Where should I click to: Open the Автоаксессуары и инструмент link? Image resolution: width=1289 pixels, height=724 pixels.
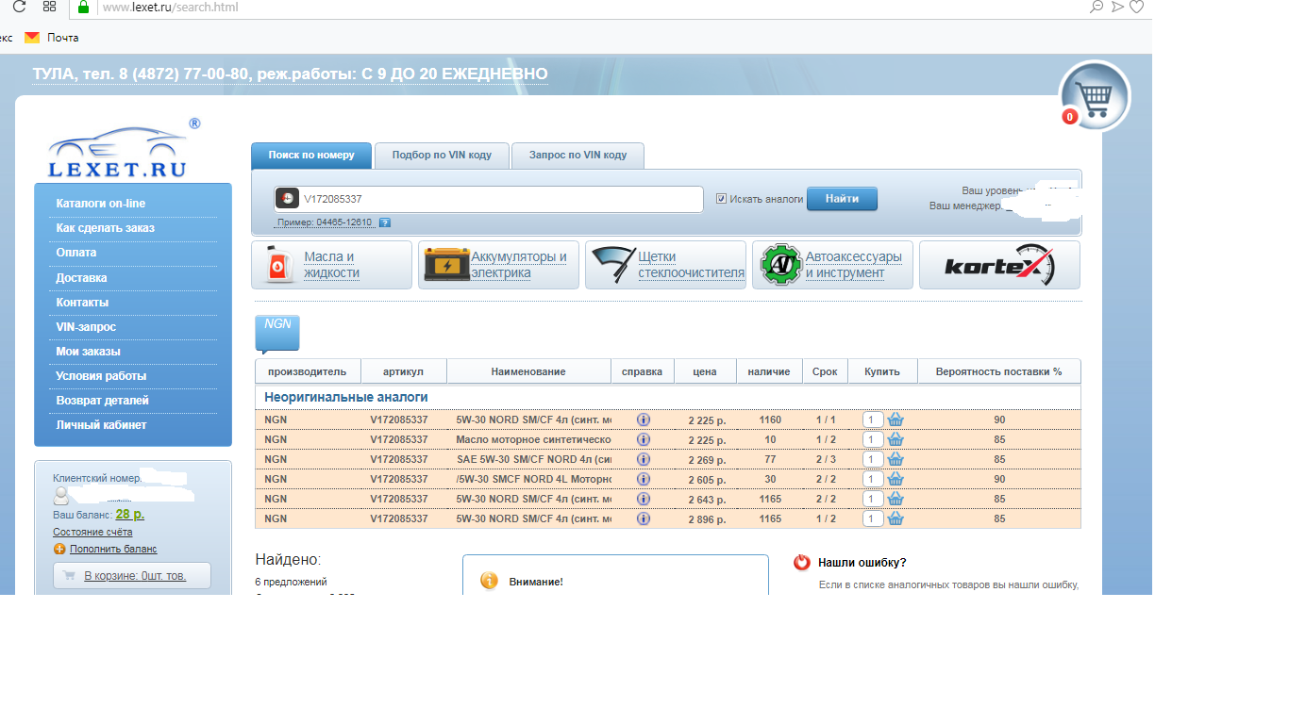pyautogui.click(x=853, y=265)
